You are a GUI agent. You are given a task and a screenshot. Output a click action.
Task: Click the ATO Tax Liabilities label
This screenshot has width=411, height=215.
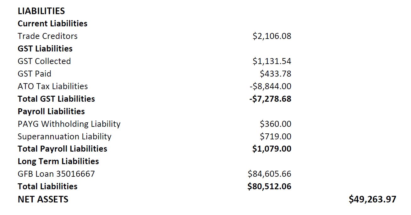click(x=52, y=86)
